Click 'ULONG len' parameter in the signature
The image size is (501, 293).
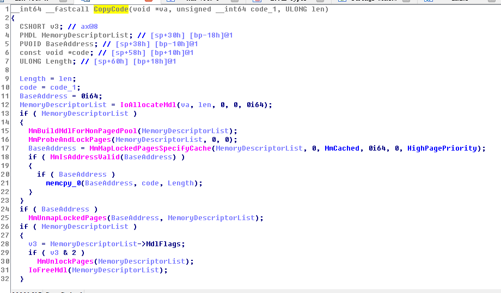point(304,9)
